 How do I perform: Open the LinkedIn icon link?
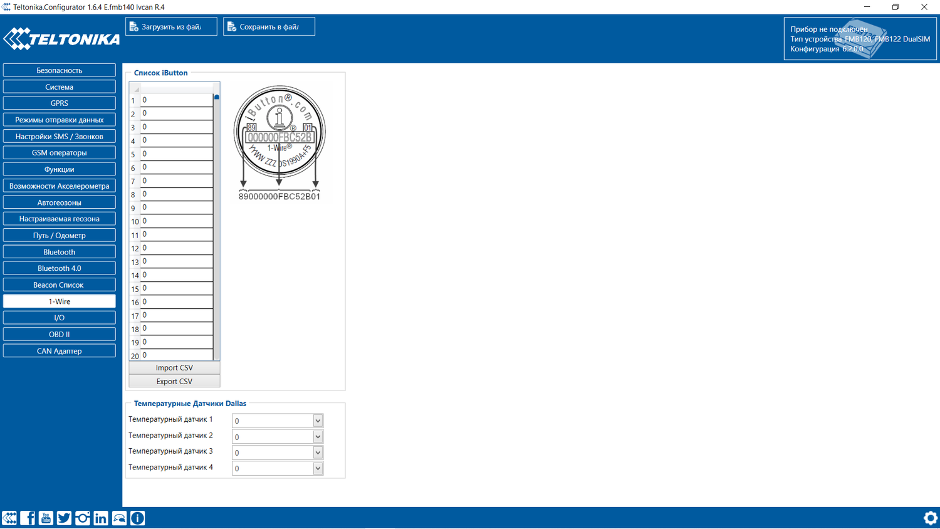[101, 518]
